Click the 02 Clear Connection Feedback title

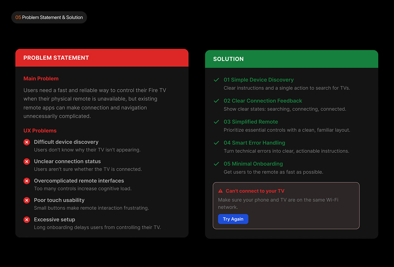263,101
